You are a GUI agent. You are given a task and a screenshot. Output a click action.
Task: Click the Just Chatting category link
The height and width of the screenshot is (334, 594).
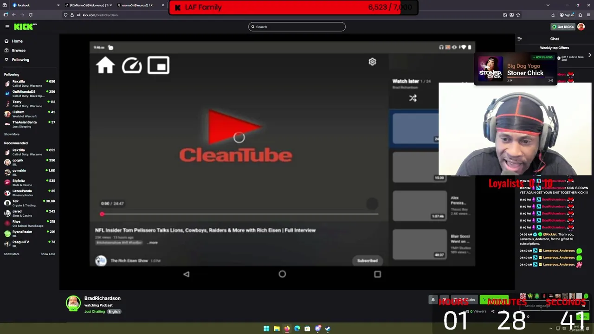95,312
